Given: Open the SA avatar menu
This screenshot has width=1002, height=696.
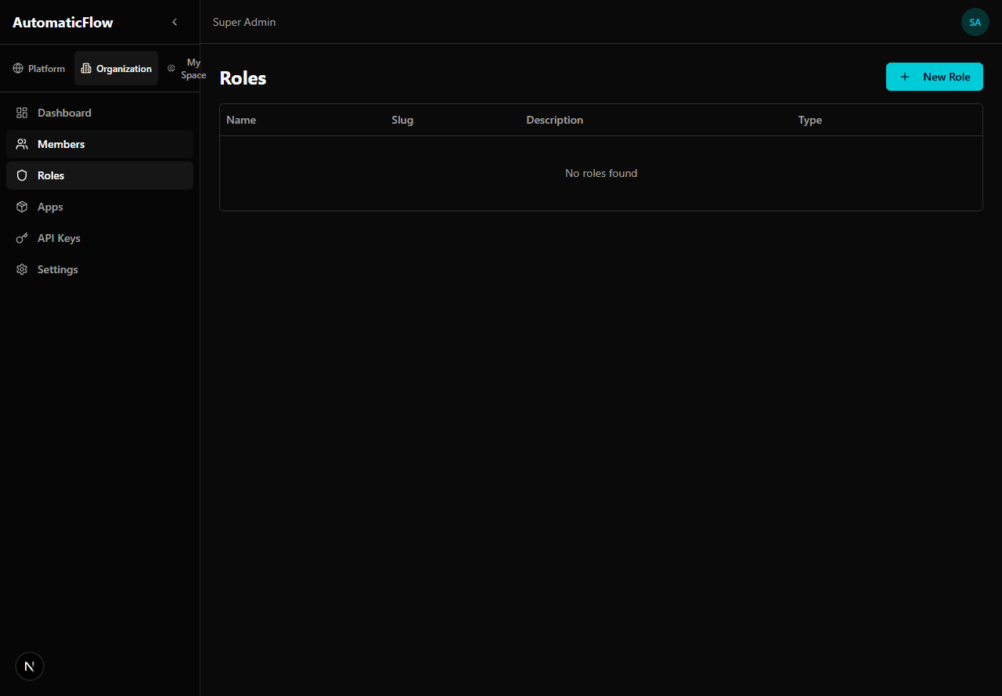Looking at the screenshot, I should coord(975,22).
